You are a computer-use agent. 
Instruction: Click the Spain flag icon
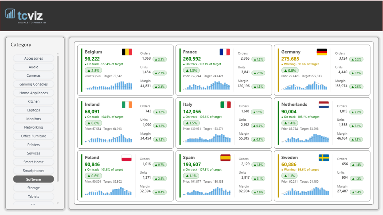tap(225, 158)
